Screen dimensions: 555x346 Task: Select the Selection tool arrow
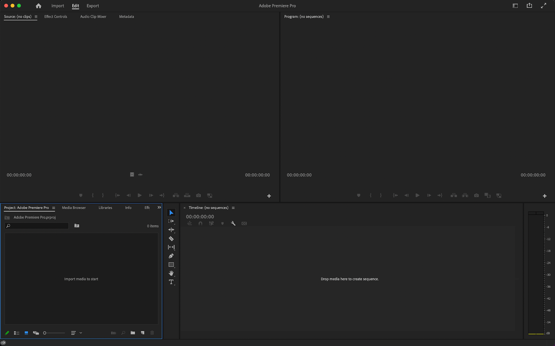(x=171, y=213)
